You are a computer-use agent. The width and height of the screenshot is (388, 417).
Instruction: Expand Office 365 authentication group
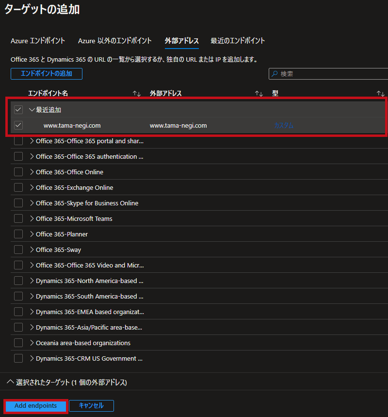pyautogui.click(x=32, y=156)
